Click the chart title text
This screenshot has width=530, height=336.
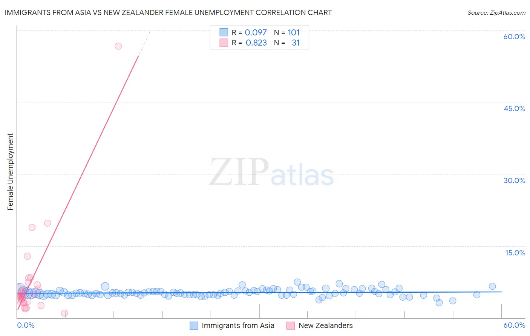click(168, 12)
